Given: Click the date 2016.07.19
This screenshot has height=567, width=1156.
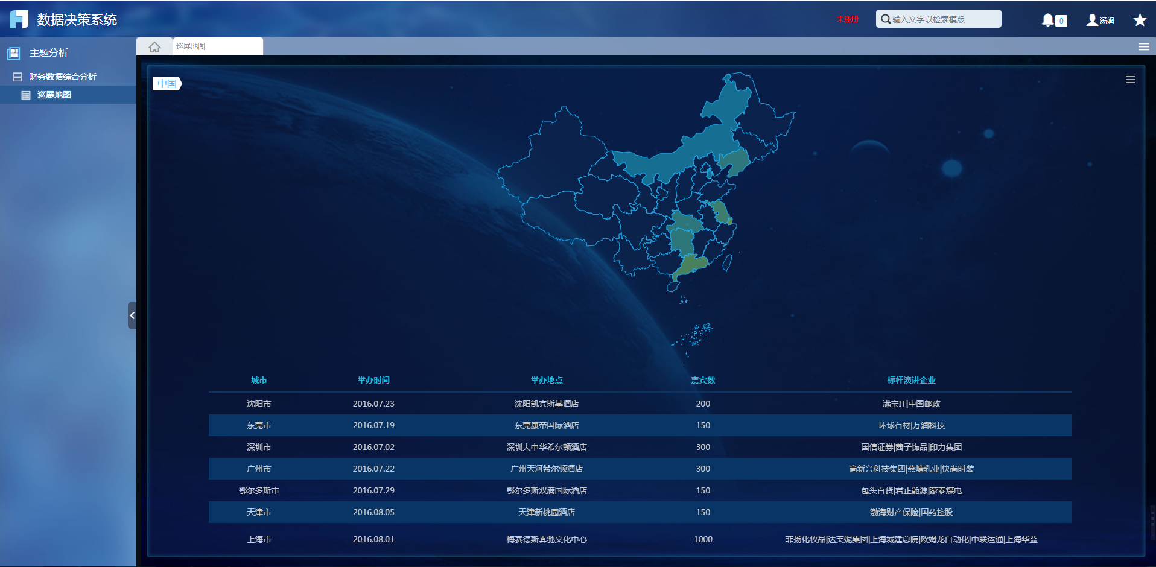Looking at the screenshot, I should [x=373, y=425].
